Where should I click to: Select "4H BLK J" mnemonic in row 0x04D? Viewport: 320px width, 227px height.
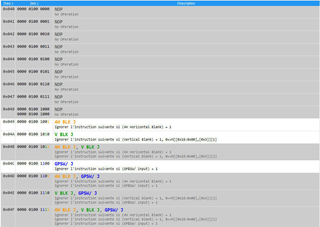coord(65,177)
